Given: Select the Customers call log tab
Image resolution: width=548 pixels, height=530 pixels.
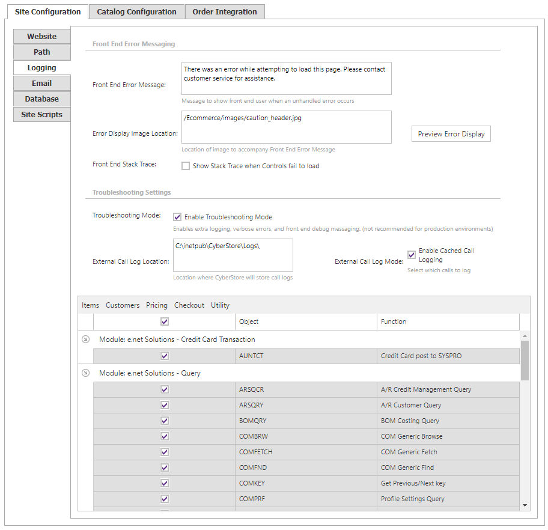Looking at the screenshot, I should coord(123,305).
